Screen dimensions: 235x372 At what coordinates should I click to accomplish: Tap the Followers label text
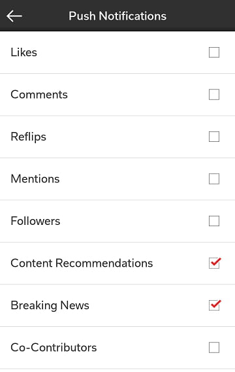[x=35, y=221]
